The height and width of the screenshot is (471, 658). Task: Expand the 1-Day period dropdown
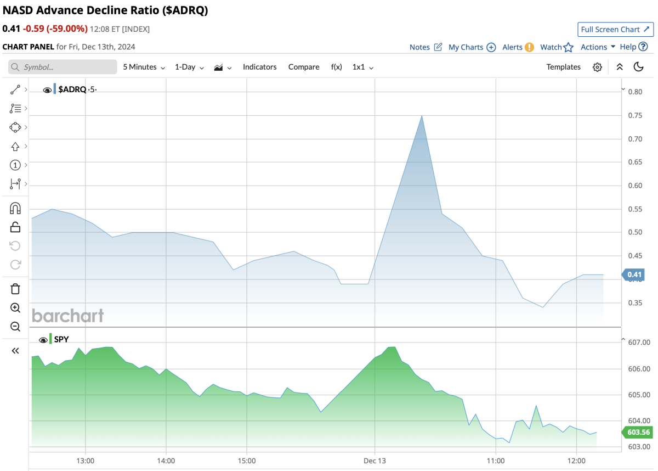[x=189, y=67]
